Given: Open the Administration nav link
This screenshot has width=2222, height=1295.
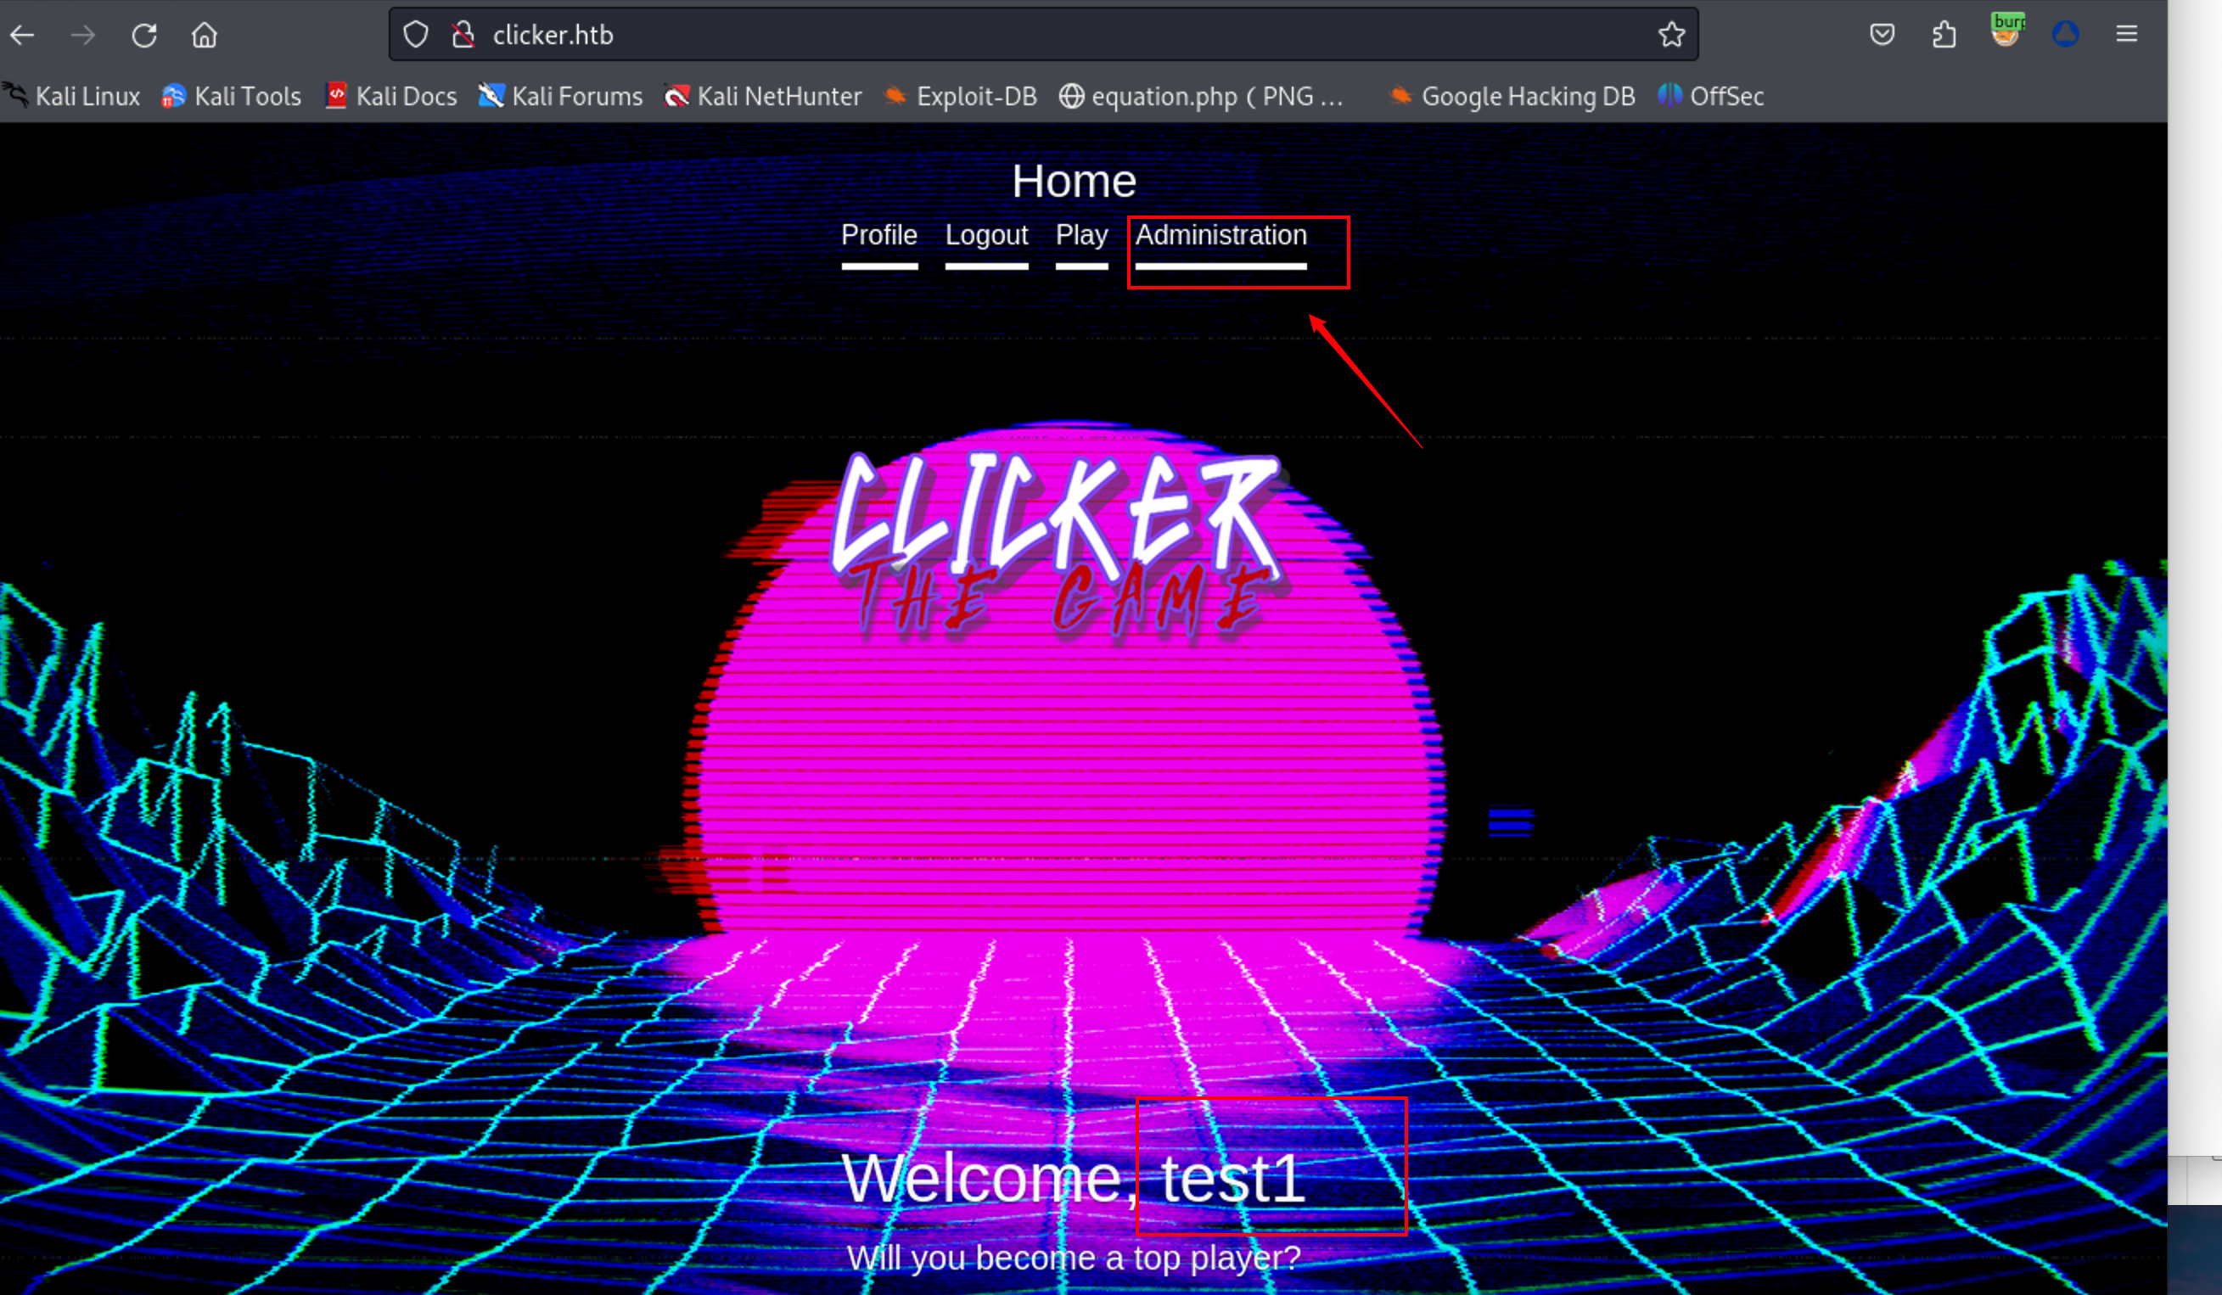Looking at the screenshot, I should pyautogui.click(x=1220, y=235).
